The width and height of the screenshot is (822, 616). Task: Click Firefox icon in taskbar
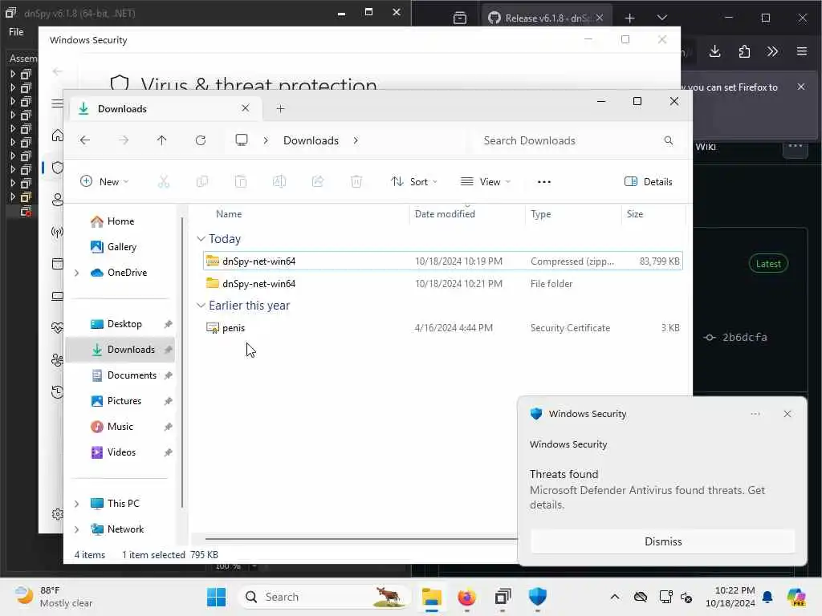pos(466,597)
